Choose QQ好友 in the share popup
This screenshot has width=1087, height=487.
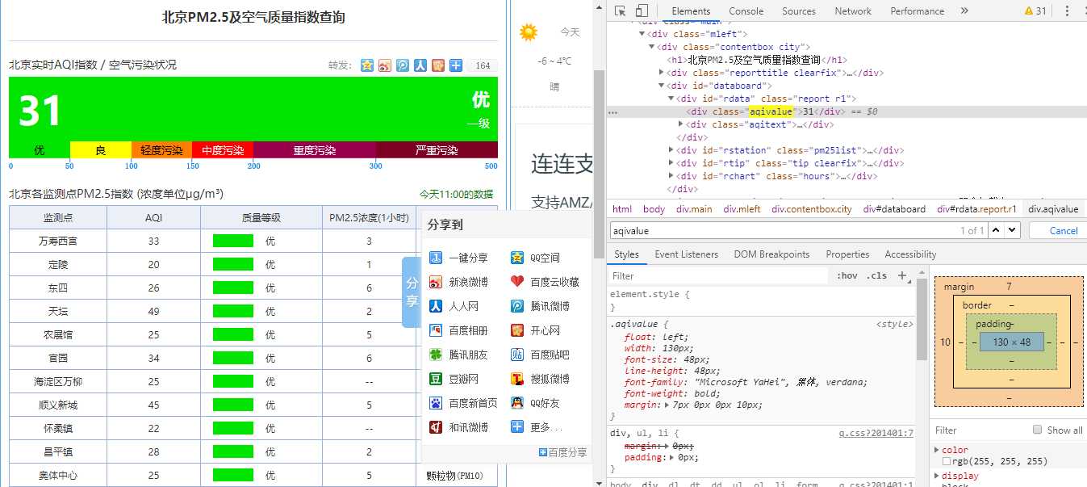[x=535, y=403]
